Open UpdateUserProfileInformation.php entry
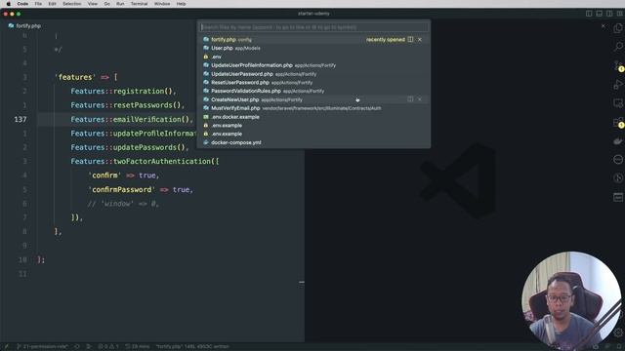 (x=313, y=65)
